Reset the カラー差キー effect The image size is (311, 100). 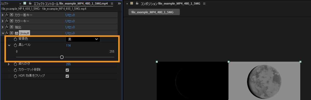[x=70, y=15]
